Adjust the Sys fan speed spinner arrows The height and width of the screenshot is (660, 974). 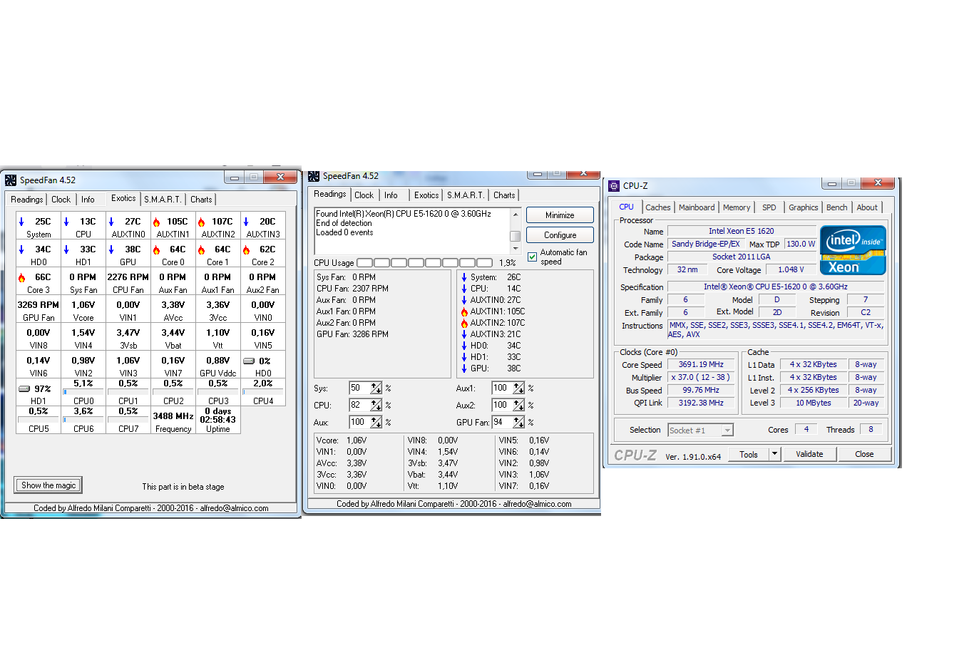(x=376, y=388)
